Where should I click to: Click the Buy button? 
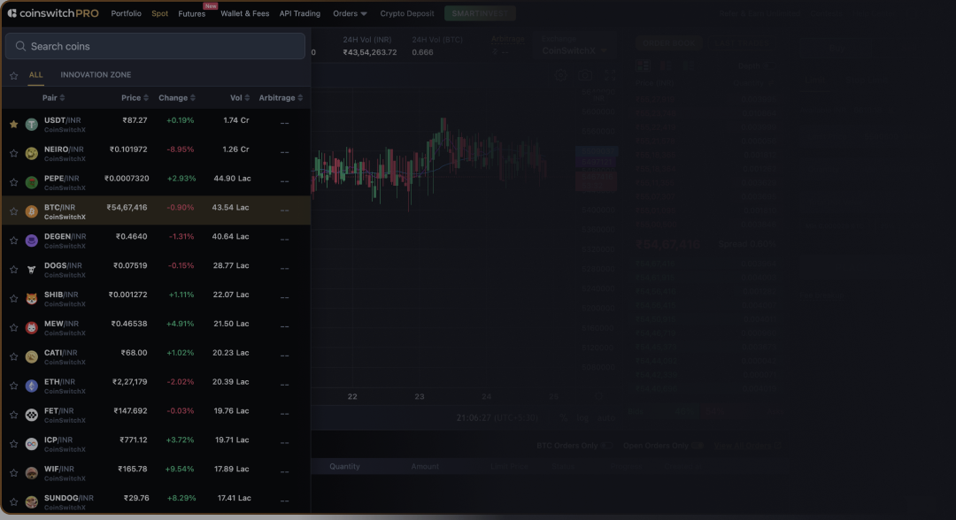coord(836,49)
